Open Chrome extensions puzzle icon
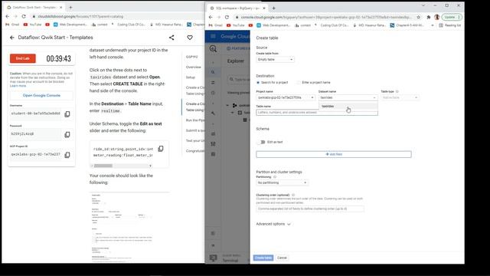The width and height of the screenshot is (490, 276). tap(429, 17)
